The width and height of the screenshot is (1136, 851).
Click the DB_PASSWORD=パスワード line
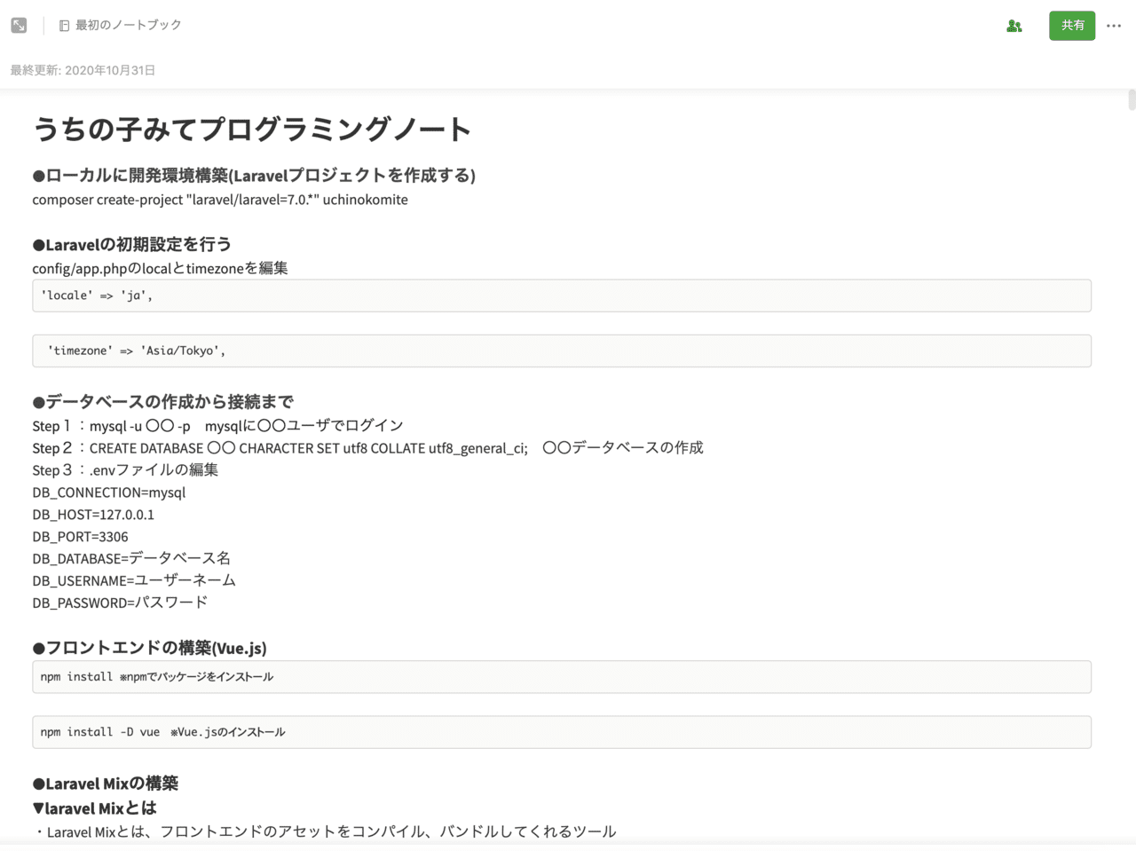[120, 603]
